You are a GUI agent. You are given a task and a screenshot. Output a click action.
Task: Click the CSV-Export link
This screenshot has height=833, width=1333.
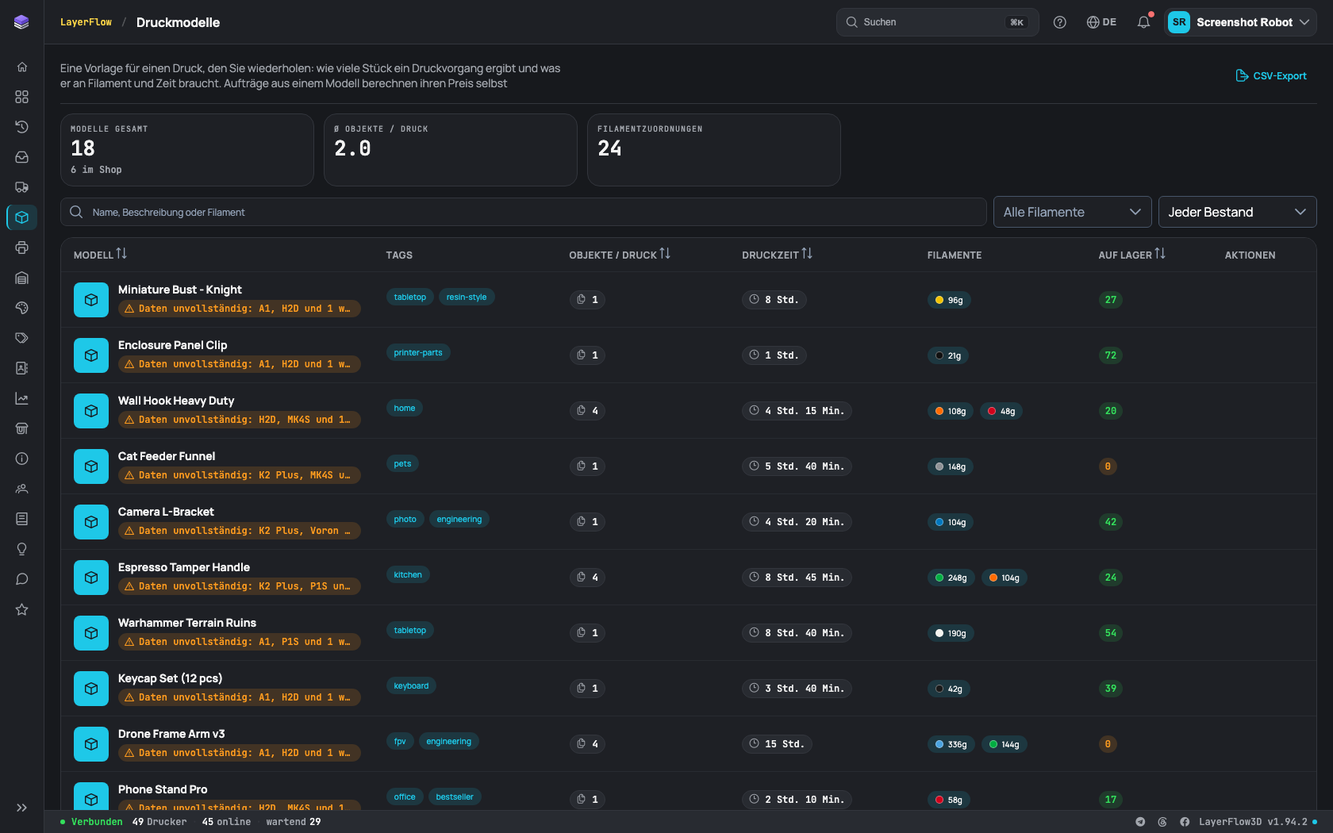click(x=1271, y=76)
